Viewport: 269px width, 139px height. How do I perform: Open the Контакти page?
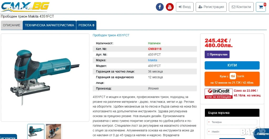click(241, 7)
